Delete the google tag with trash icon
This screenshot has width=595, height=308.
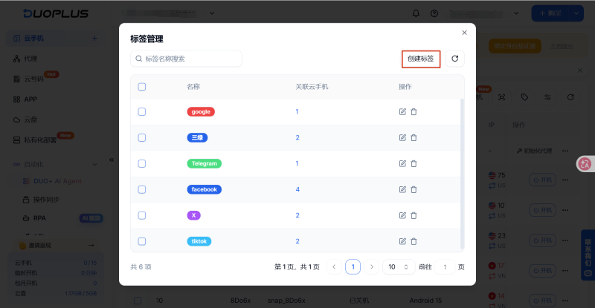(x=414, y=112)
